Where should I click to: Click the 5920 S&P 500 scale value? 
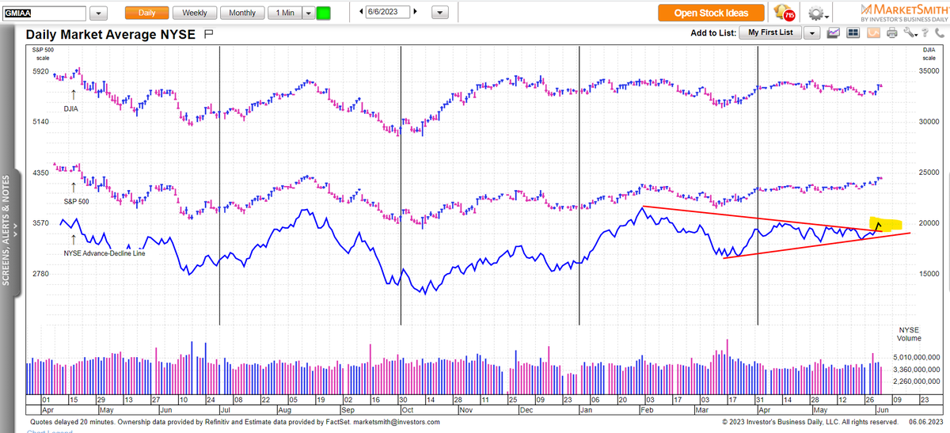pos(40,70)
